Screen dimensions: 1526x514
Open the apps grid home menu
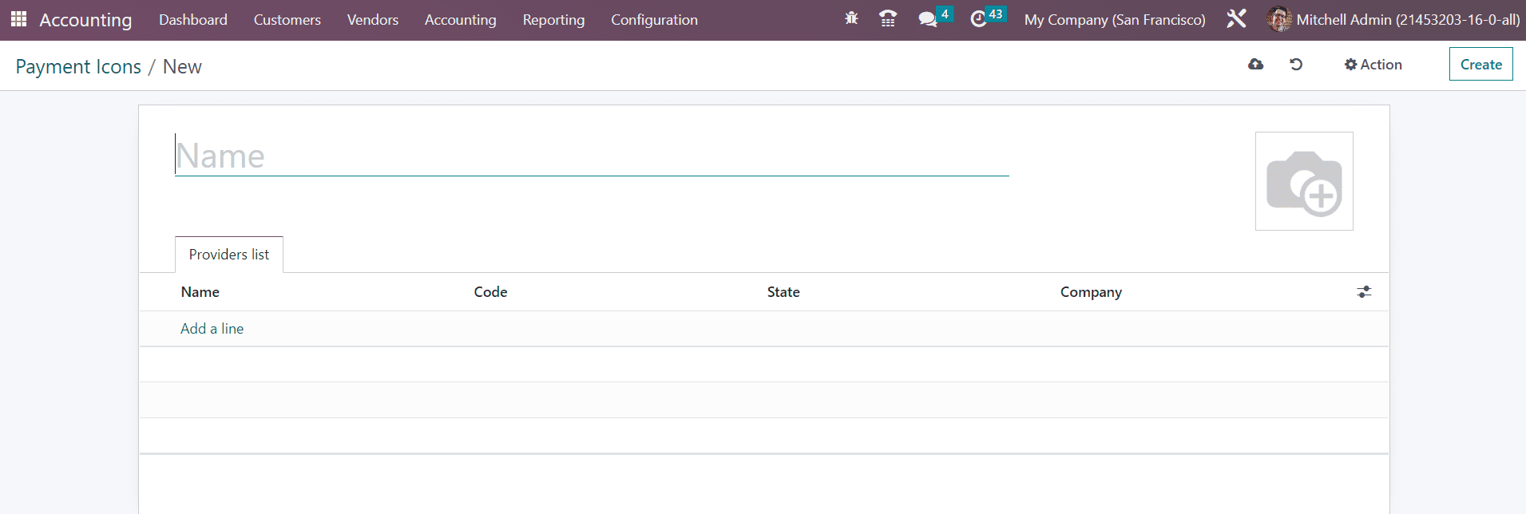tap(18, 19)
